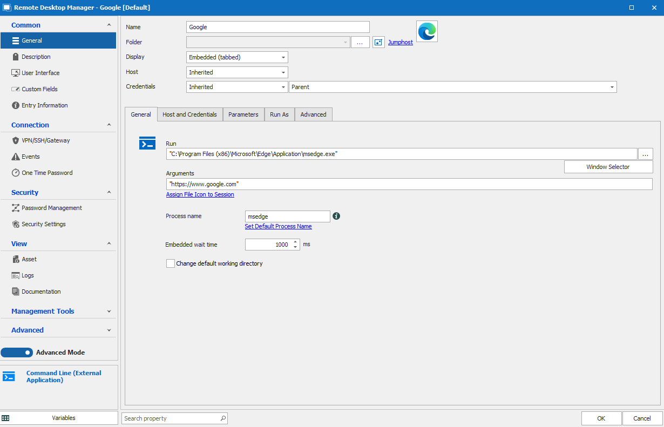Click the terminal icon beside Run
This screenshot has height=427, width=664.
coord(147,143)
